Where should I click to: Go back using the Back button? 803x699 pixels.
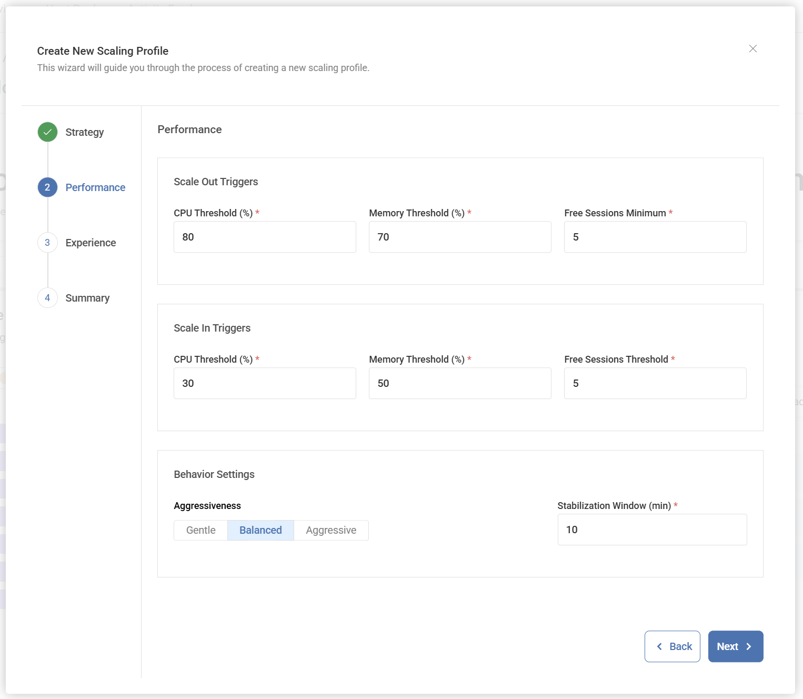click(672, 646)
